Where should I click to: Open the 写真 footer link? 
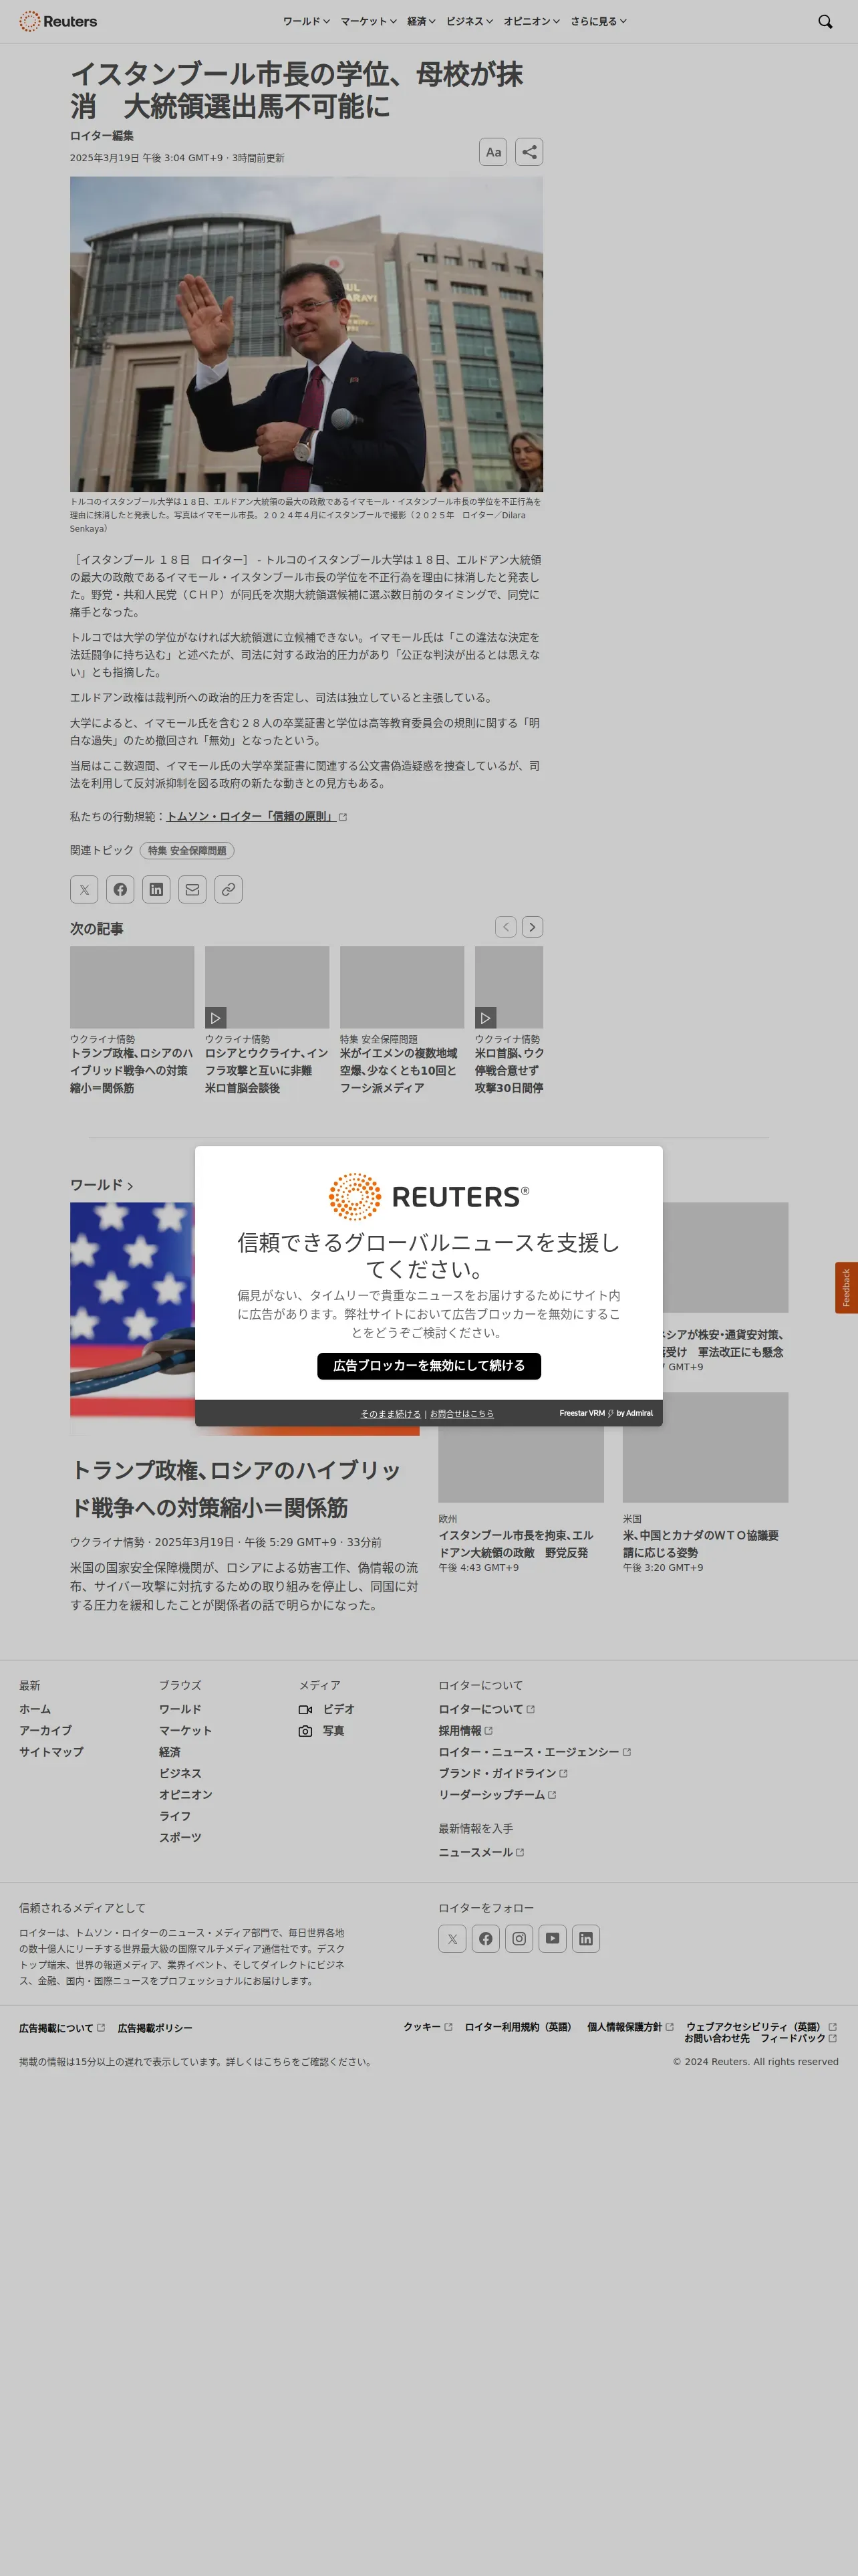pyautogui.click(x=321, y=1730)
